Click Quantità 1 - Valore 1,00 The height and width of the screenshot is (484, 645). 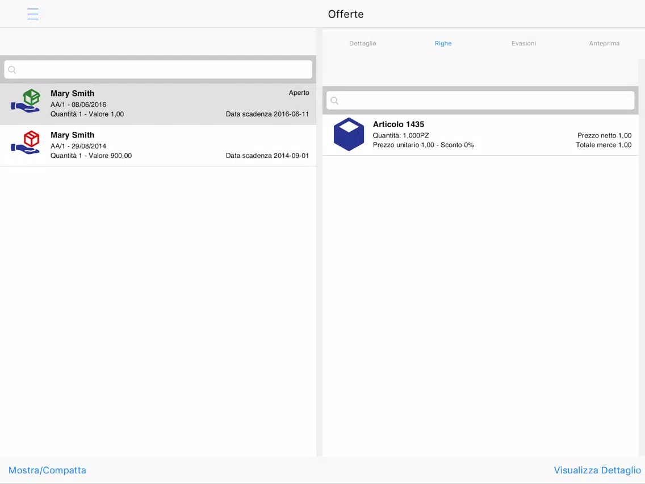click(x=87, y=114)
